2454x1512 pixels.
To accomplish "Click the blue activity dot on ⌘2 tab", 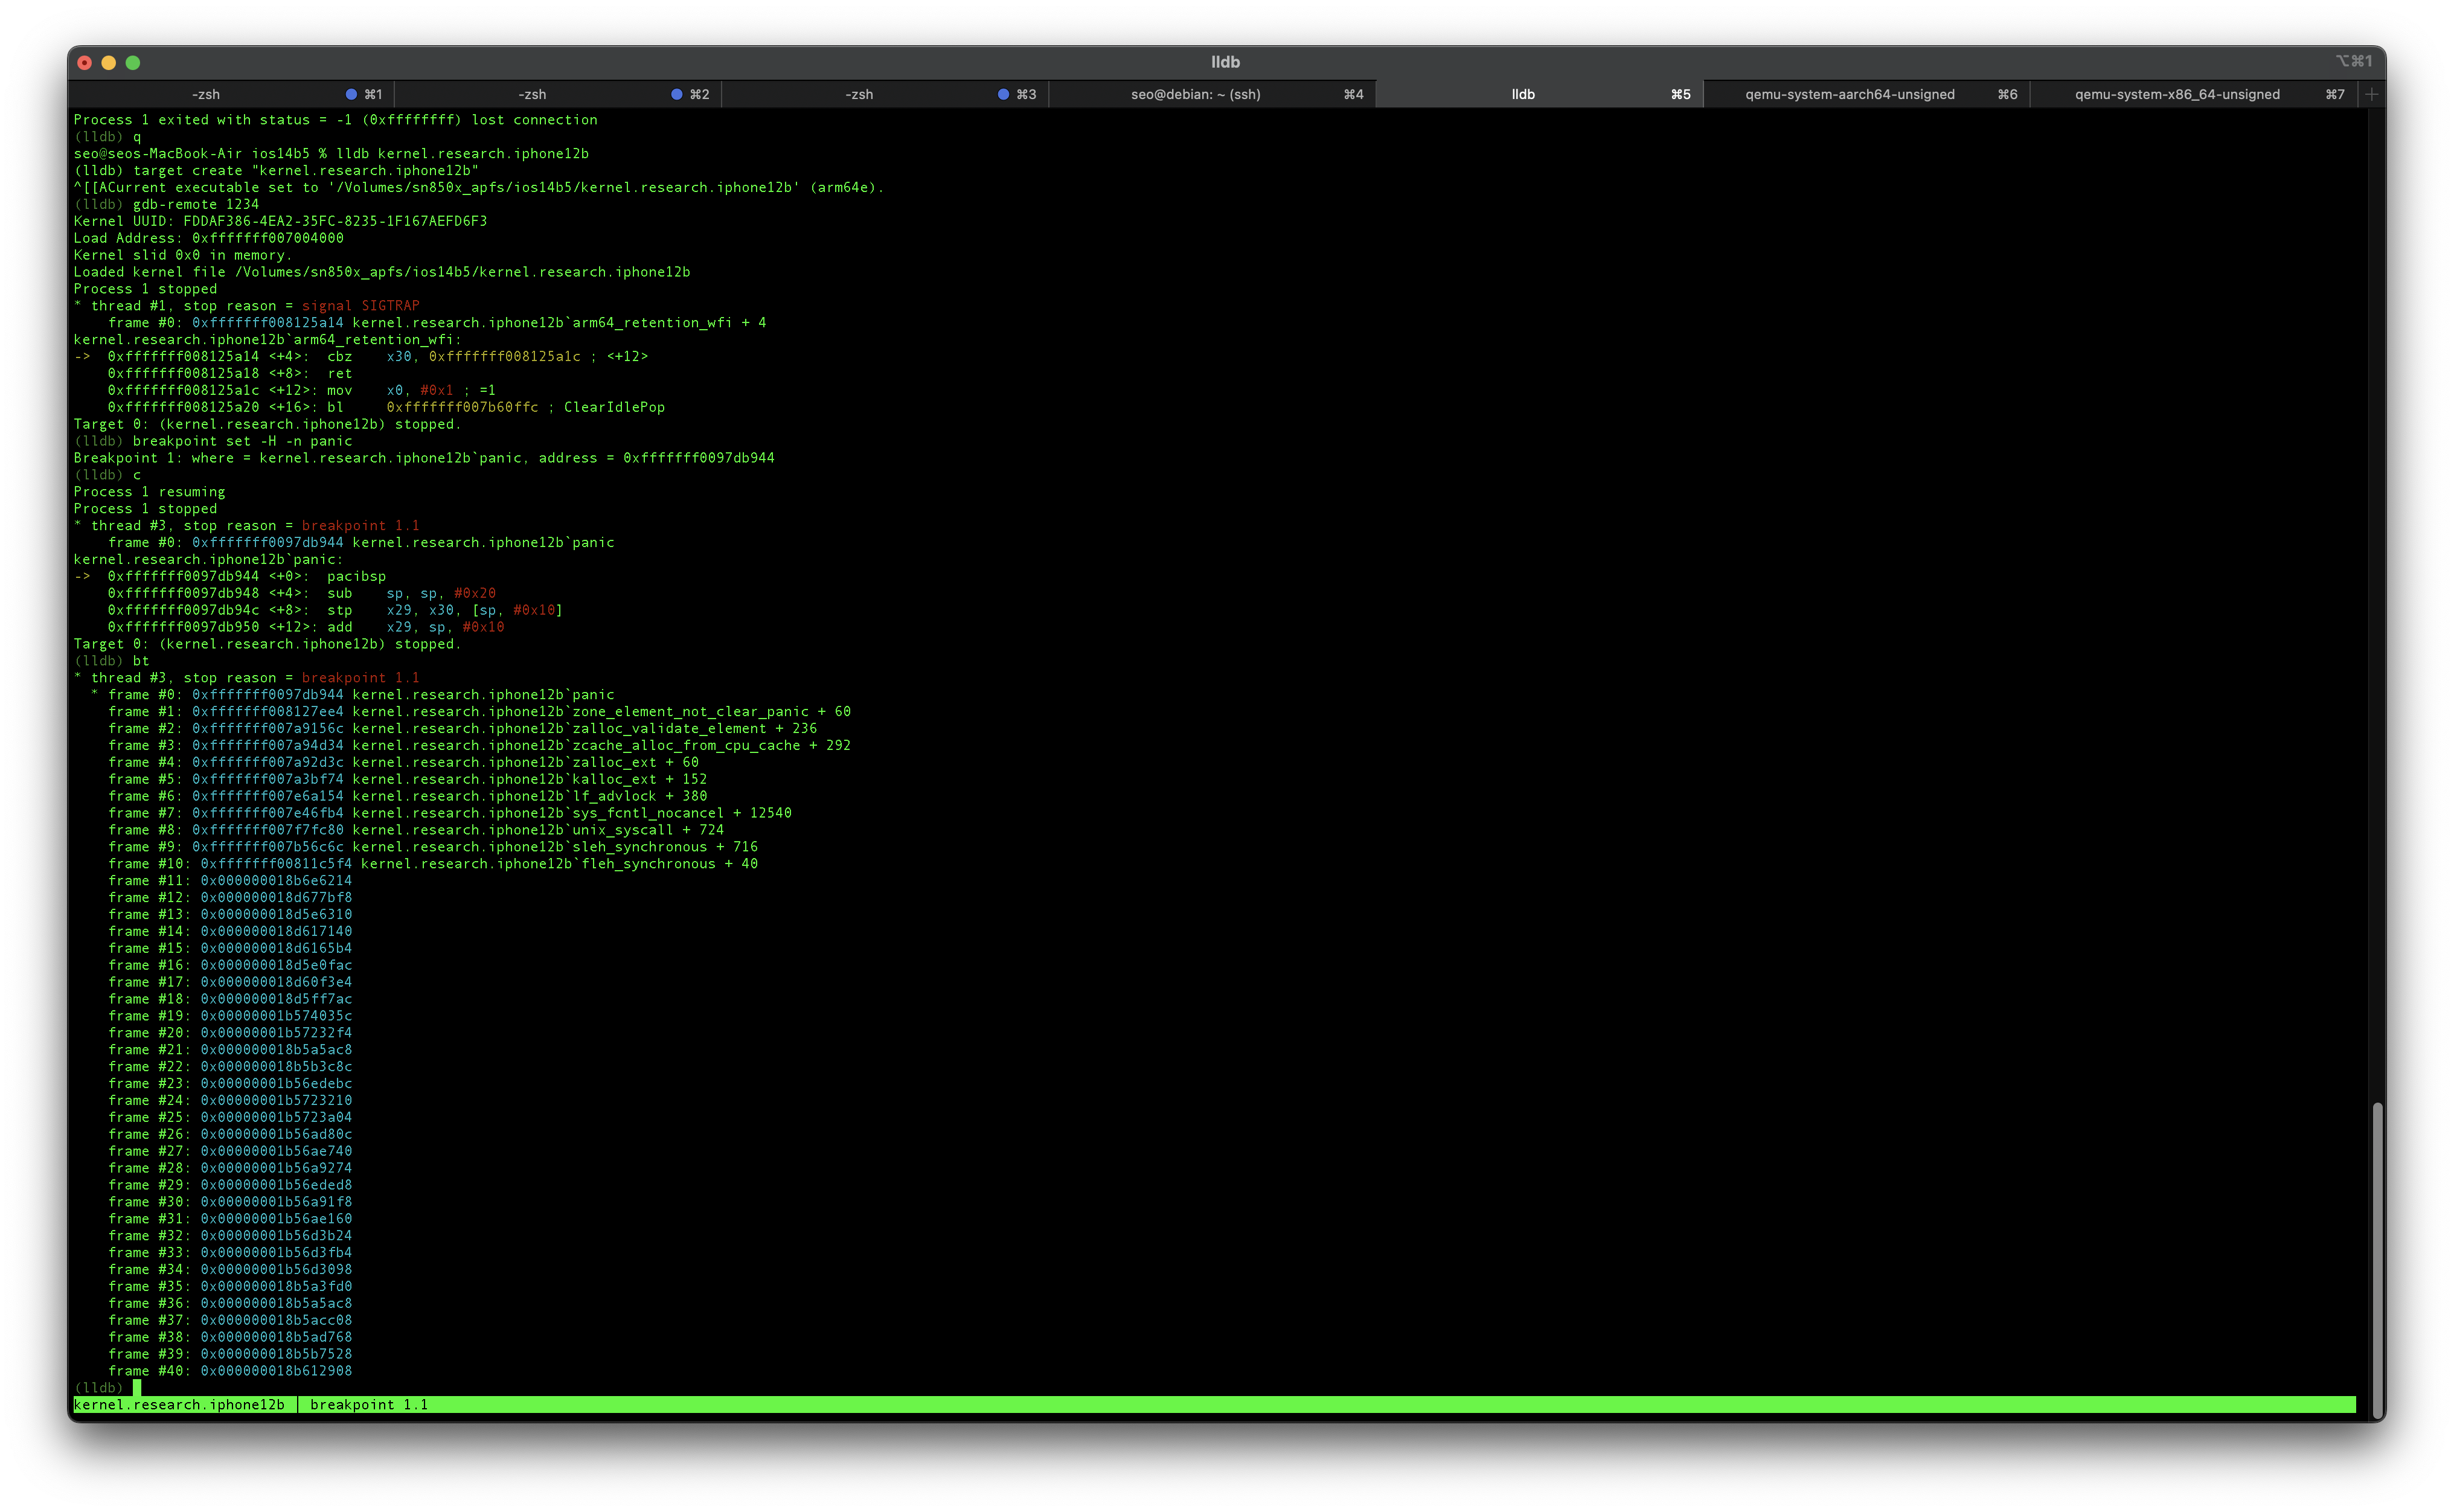I will tap(677, 94).
